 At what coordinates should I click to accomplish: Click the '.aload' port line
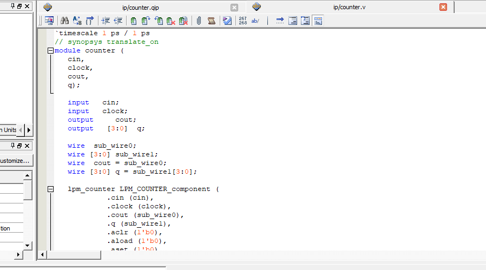(x=137, y=241)
